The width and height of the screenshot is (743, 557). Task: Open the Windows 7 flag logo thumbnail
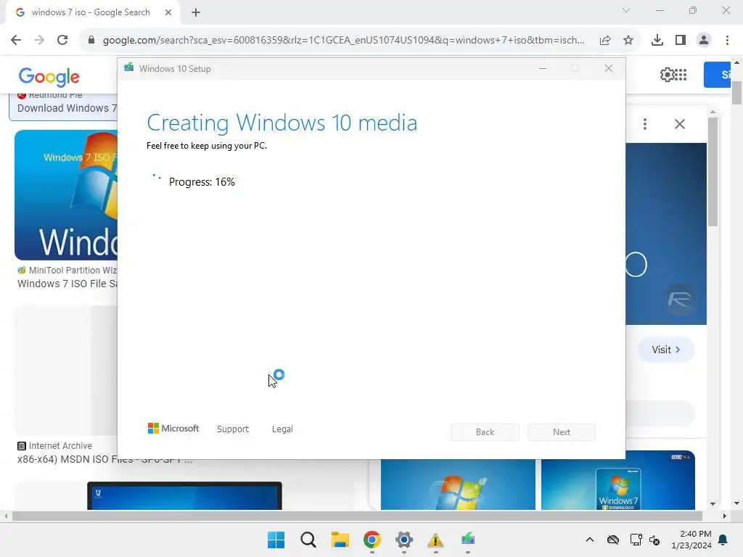tap(458, 484)
